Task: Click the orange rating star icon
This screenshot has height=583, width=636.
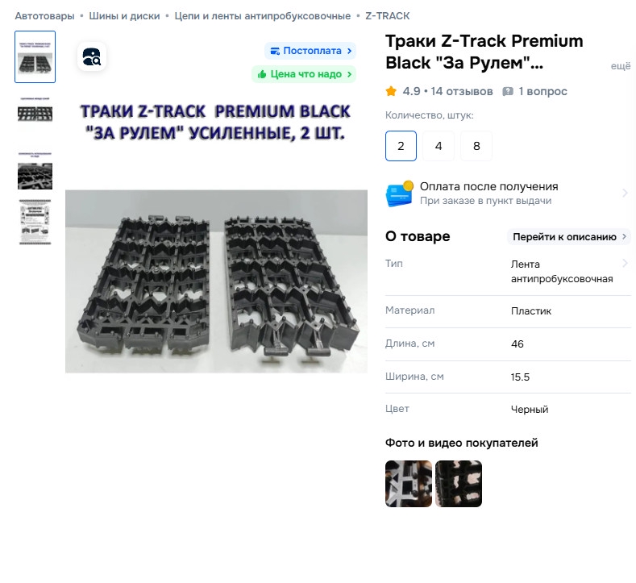Action: (391, 91)
